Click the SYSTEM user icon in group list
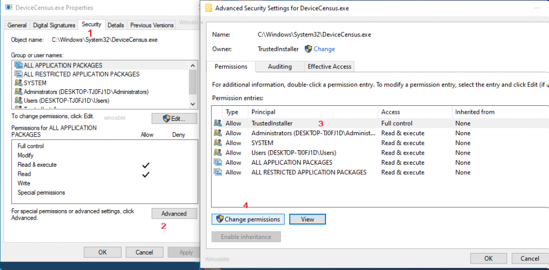The image size is (549, 270). point(19,83)
